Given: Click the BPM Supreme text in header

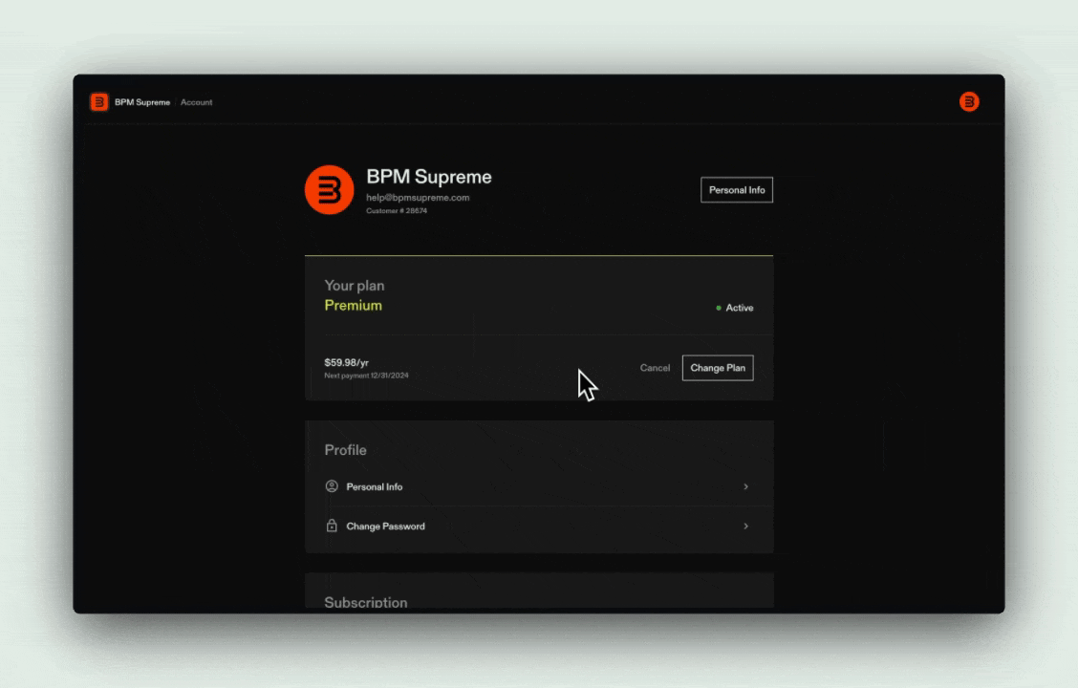Looking at the screenshot, I should coord(142,102).
